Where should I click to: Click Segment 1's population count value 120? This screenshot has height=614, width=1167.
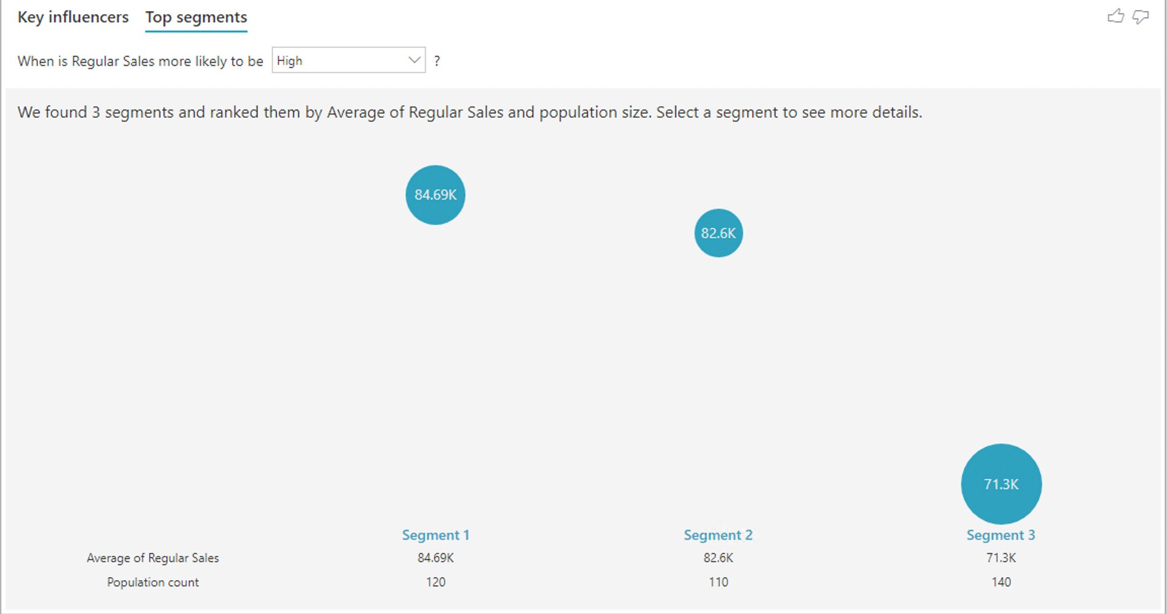click(435, 582)
